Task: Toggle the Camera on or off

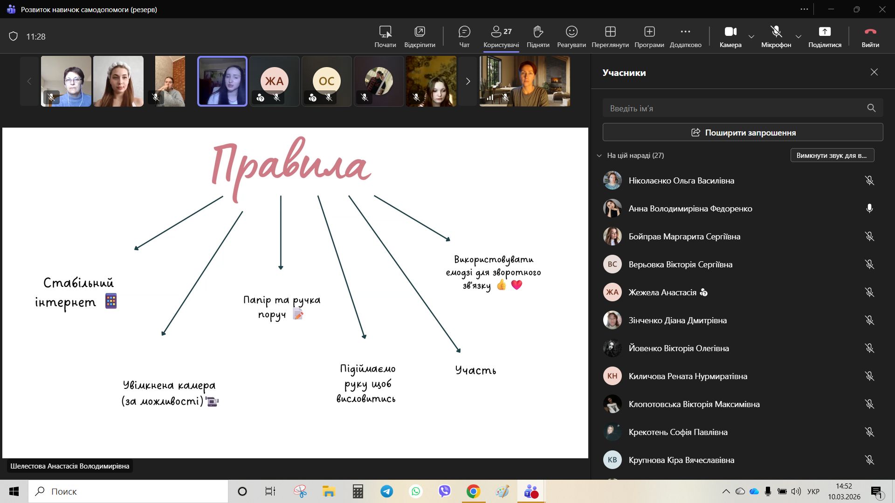Action: coord(730,32)
